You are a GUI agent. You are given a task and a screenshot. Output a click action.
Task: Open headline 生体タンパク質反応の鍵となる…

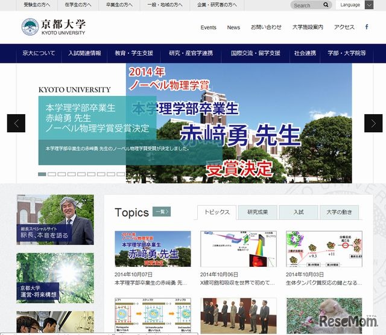[x=324, y=282]
